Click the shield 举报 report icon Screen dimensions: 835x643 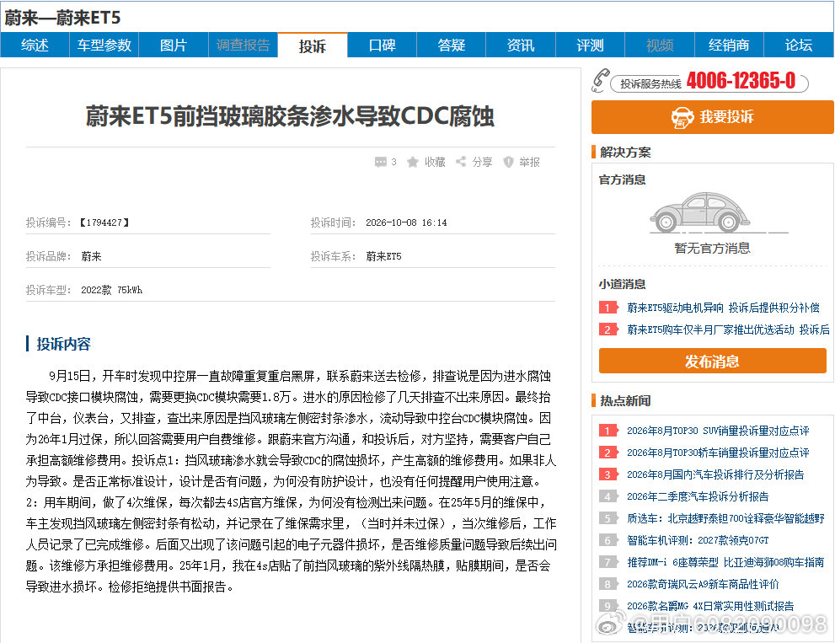click(x=509, y=162)
